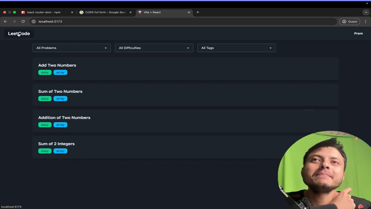Click array badge under Sum of 2 Integers

pos(60,151)
